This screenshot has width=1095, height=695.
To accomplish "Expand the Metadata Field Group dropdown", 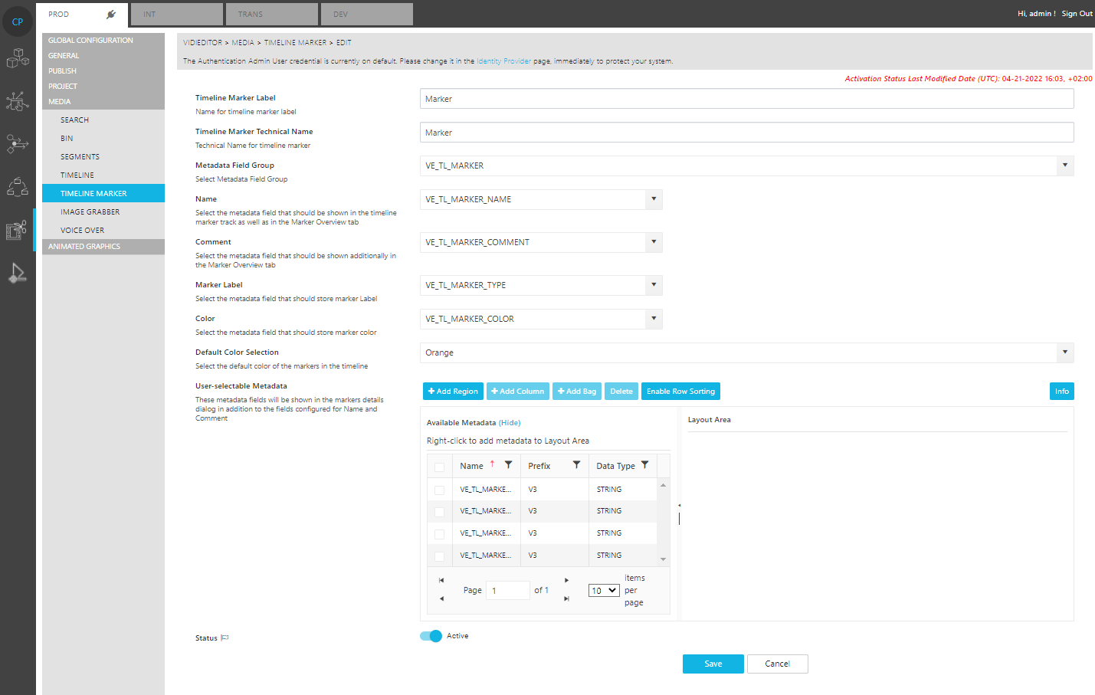I will [1064, 166].
